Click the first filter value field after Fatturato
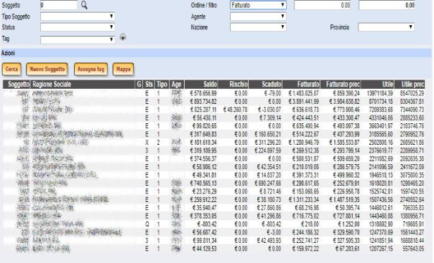 point(322,5)
